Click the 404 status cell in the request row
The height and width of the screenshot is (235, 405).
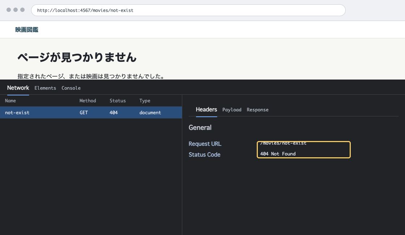click(114, 112)
